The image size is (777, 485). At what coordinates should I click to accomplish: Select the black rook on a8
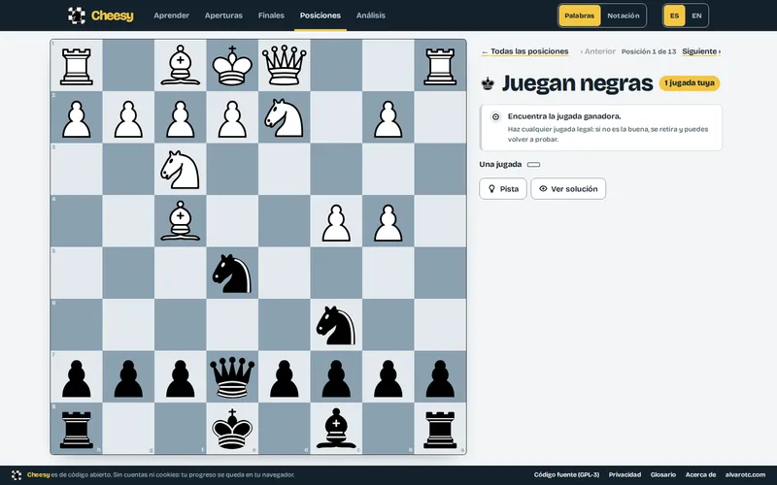[440, 429]
